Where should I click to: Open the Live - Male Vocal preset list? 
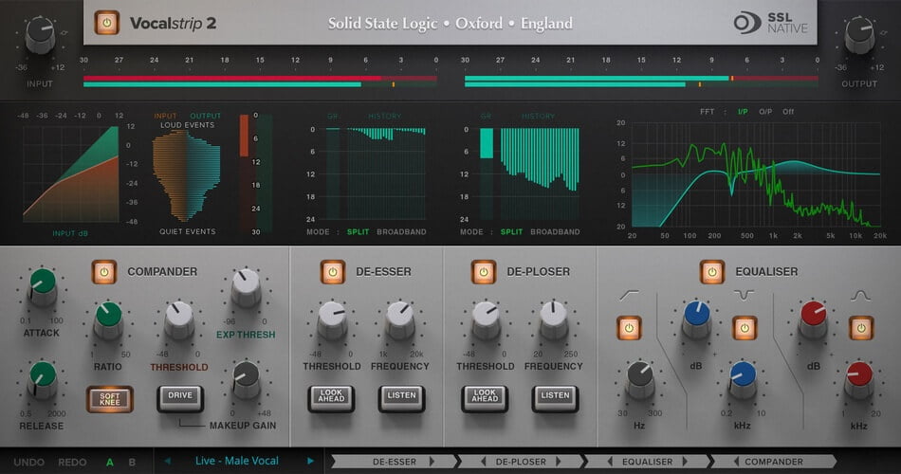pos(237,462)
